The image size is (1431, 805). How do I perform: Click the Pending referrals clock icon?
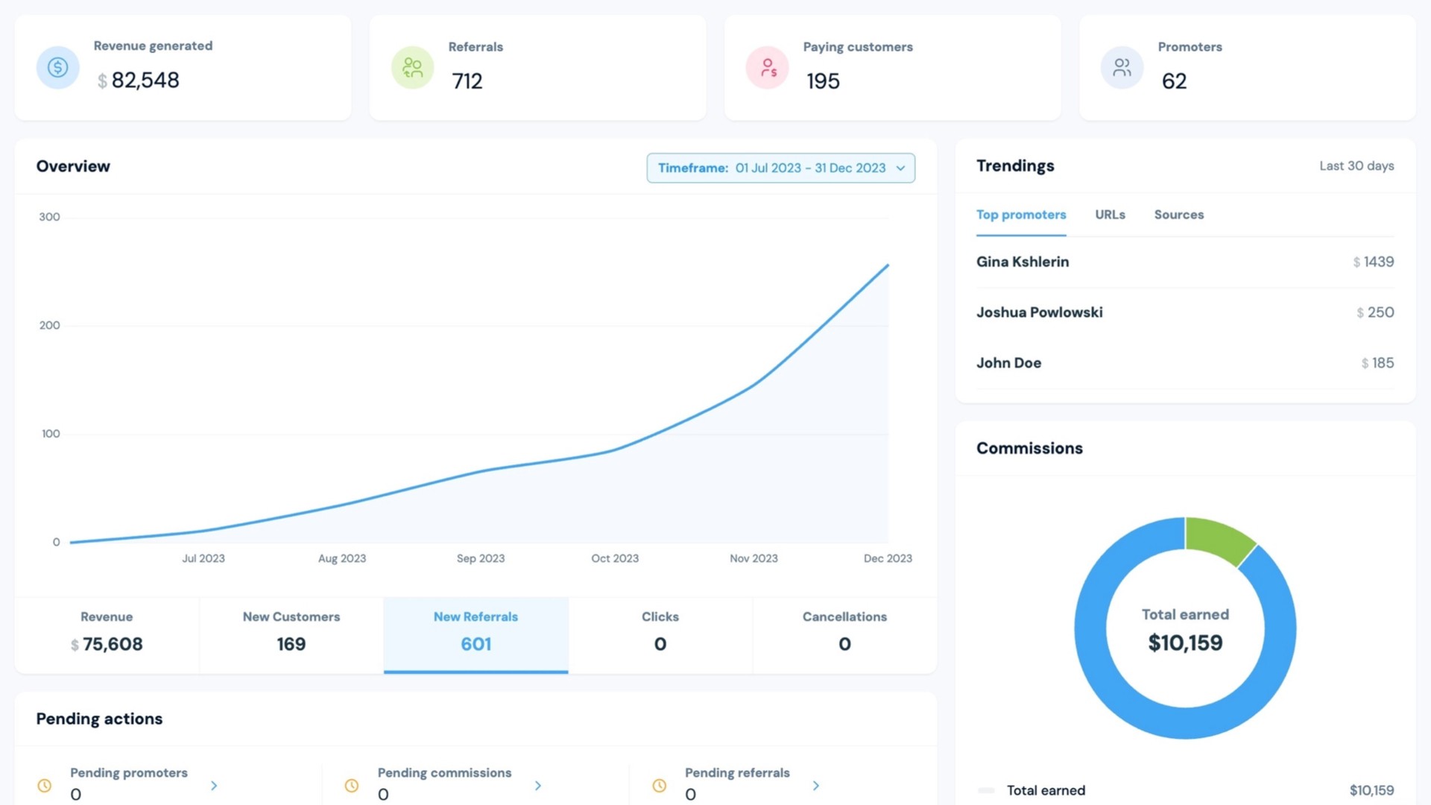point(660,786)
